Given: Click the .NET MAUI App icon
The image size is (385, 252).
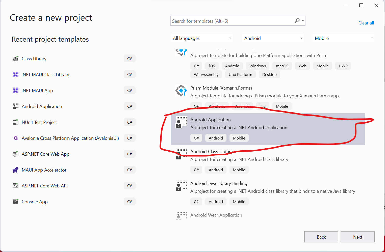Looking at the screenshot, I should coord(15,90).
